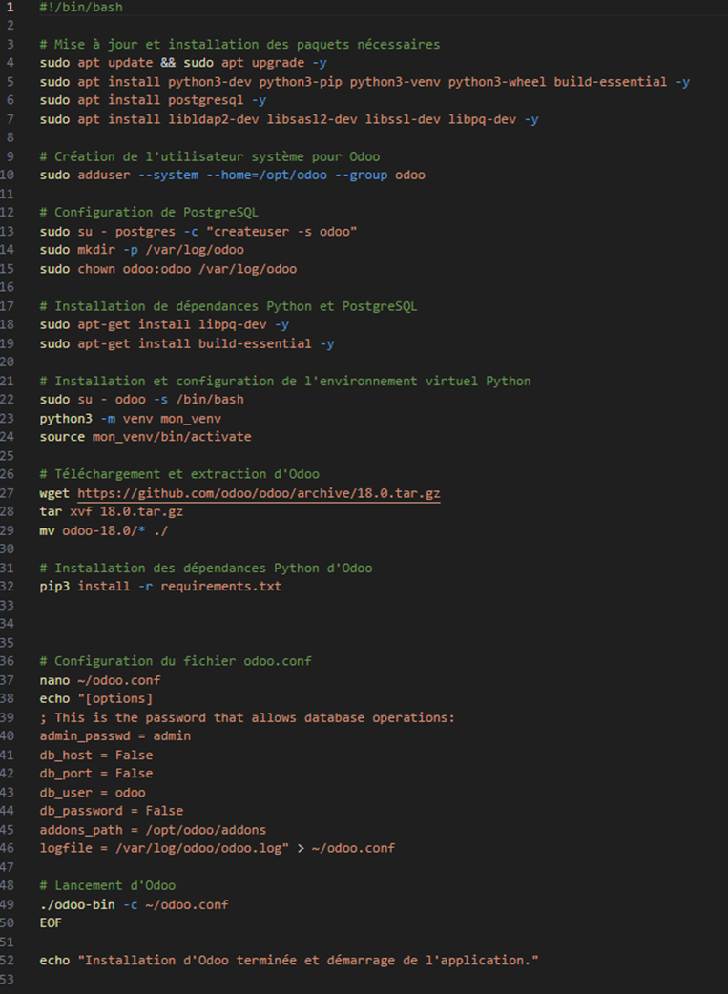728x994 pixels.
Task: Click the 'db_port = False' setting
Action: [96, 774]
